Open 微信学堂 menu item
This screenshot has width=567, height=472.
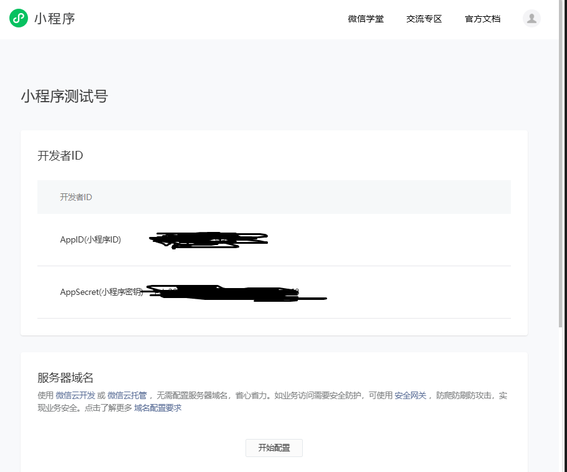[366, 19]
